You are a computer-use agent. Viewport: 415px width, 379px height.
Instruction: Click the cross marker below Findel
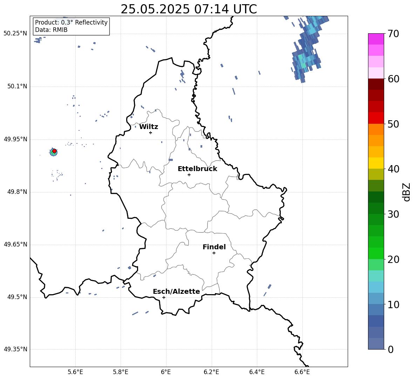(214, 253)
